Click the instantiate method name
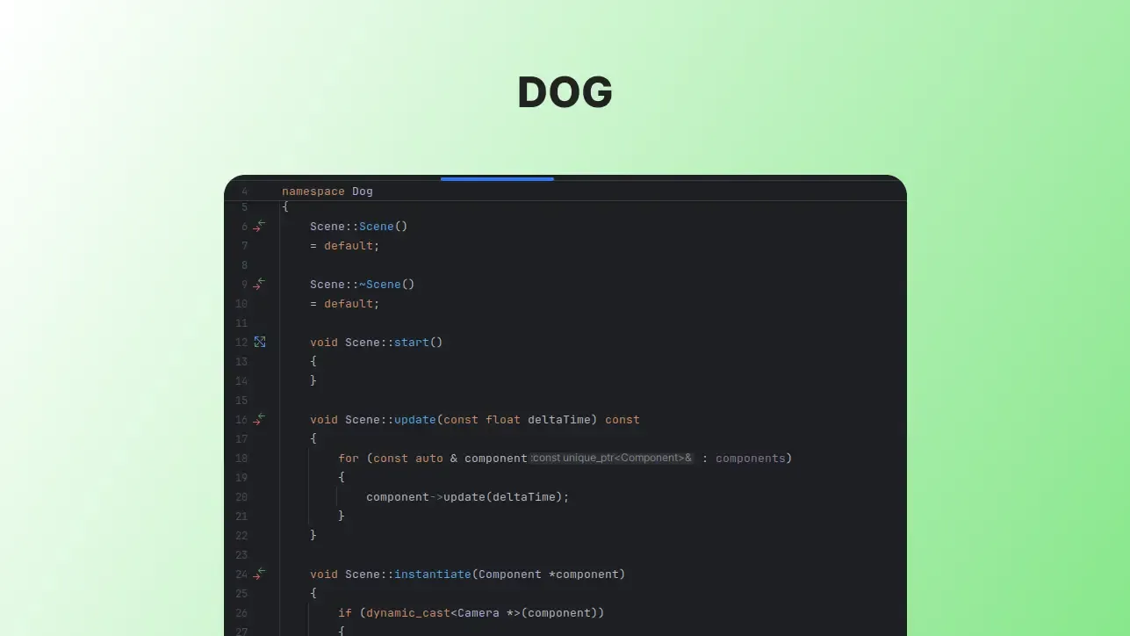Viewport: 1130px width, 636px height. click(x=432, y=574)
